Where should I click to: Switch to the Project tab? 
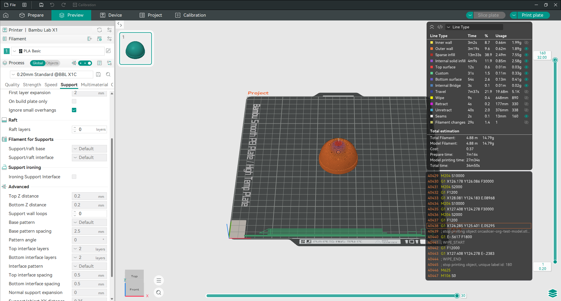pyautogui.click(x=151, y=15)
